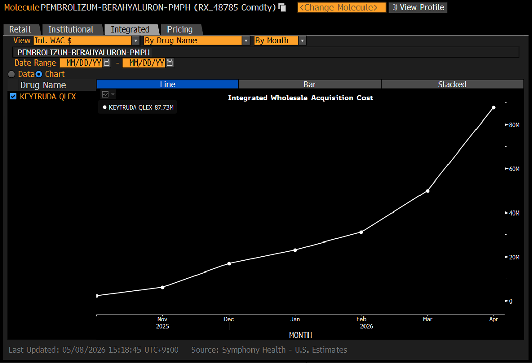Image resolution: width=532 pixels, height=363 pixels.
Task: Click the end date MM/DD/YY field
Action: coord(144,63)
